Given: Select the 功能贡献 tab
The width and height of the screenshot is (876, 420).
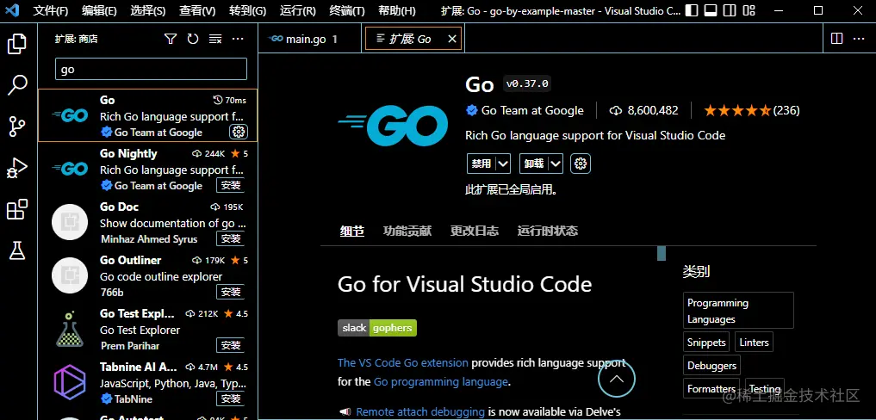Looking at the screenshot, I should click(407, 231).
